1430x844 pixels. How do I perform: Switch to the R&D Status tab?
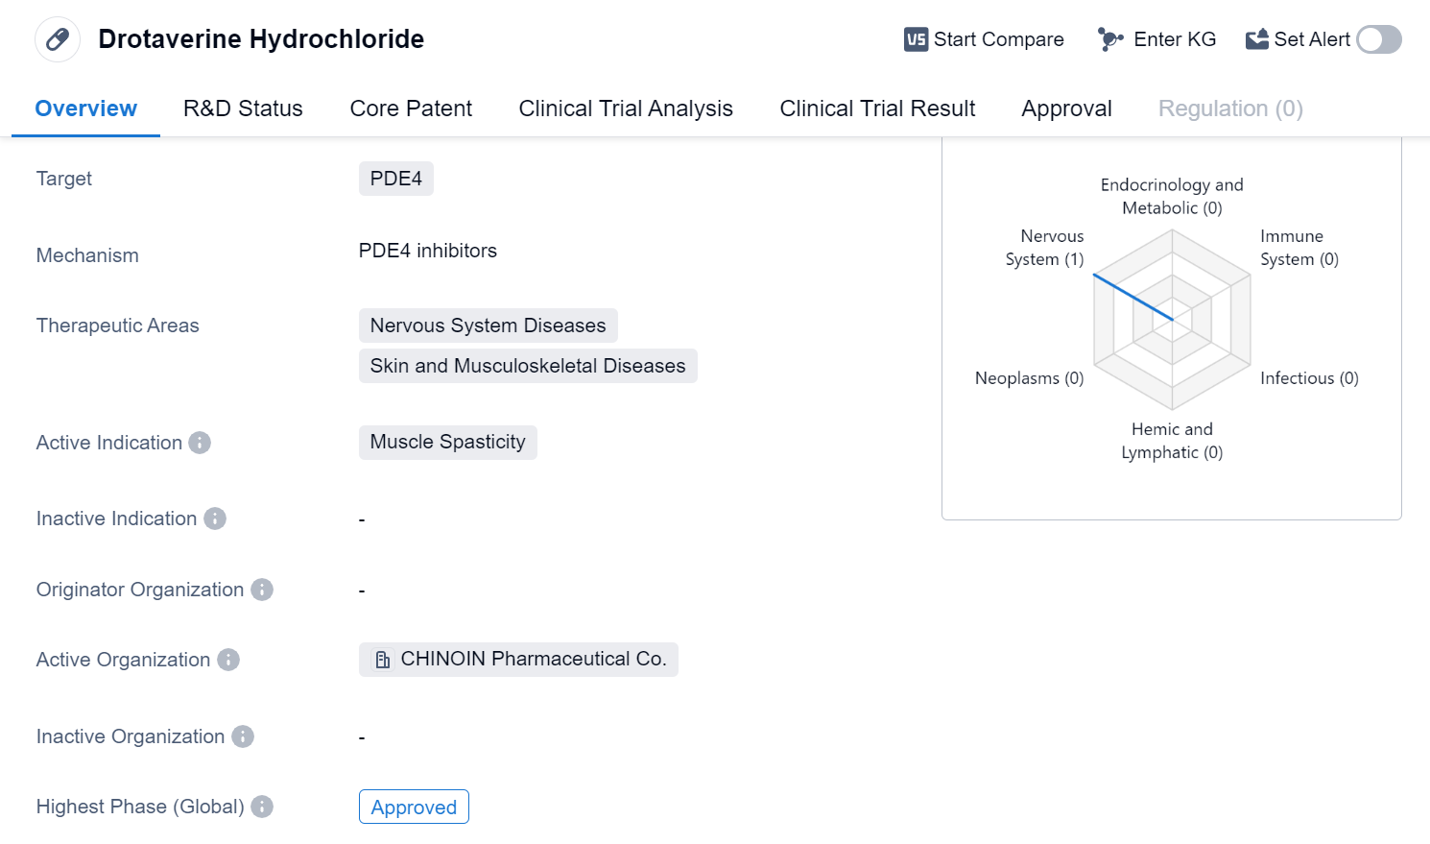[x=243, y=109]
